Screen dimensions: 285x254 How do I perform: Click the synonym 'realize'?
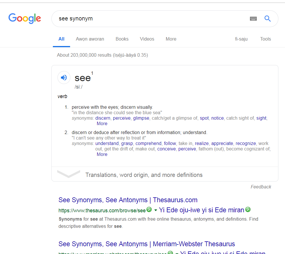click(202, 143)
